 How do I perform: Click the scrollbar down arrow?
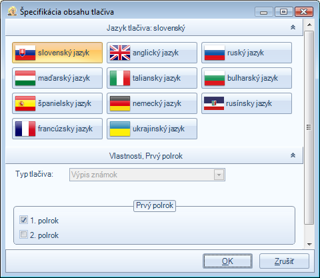[x=309, y=245]
